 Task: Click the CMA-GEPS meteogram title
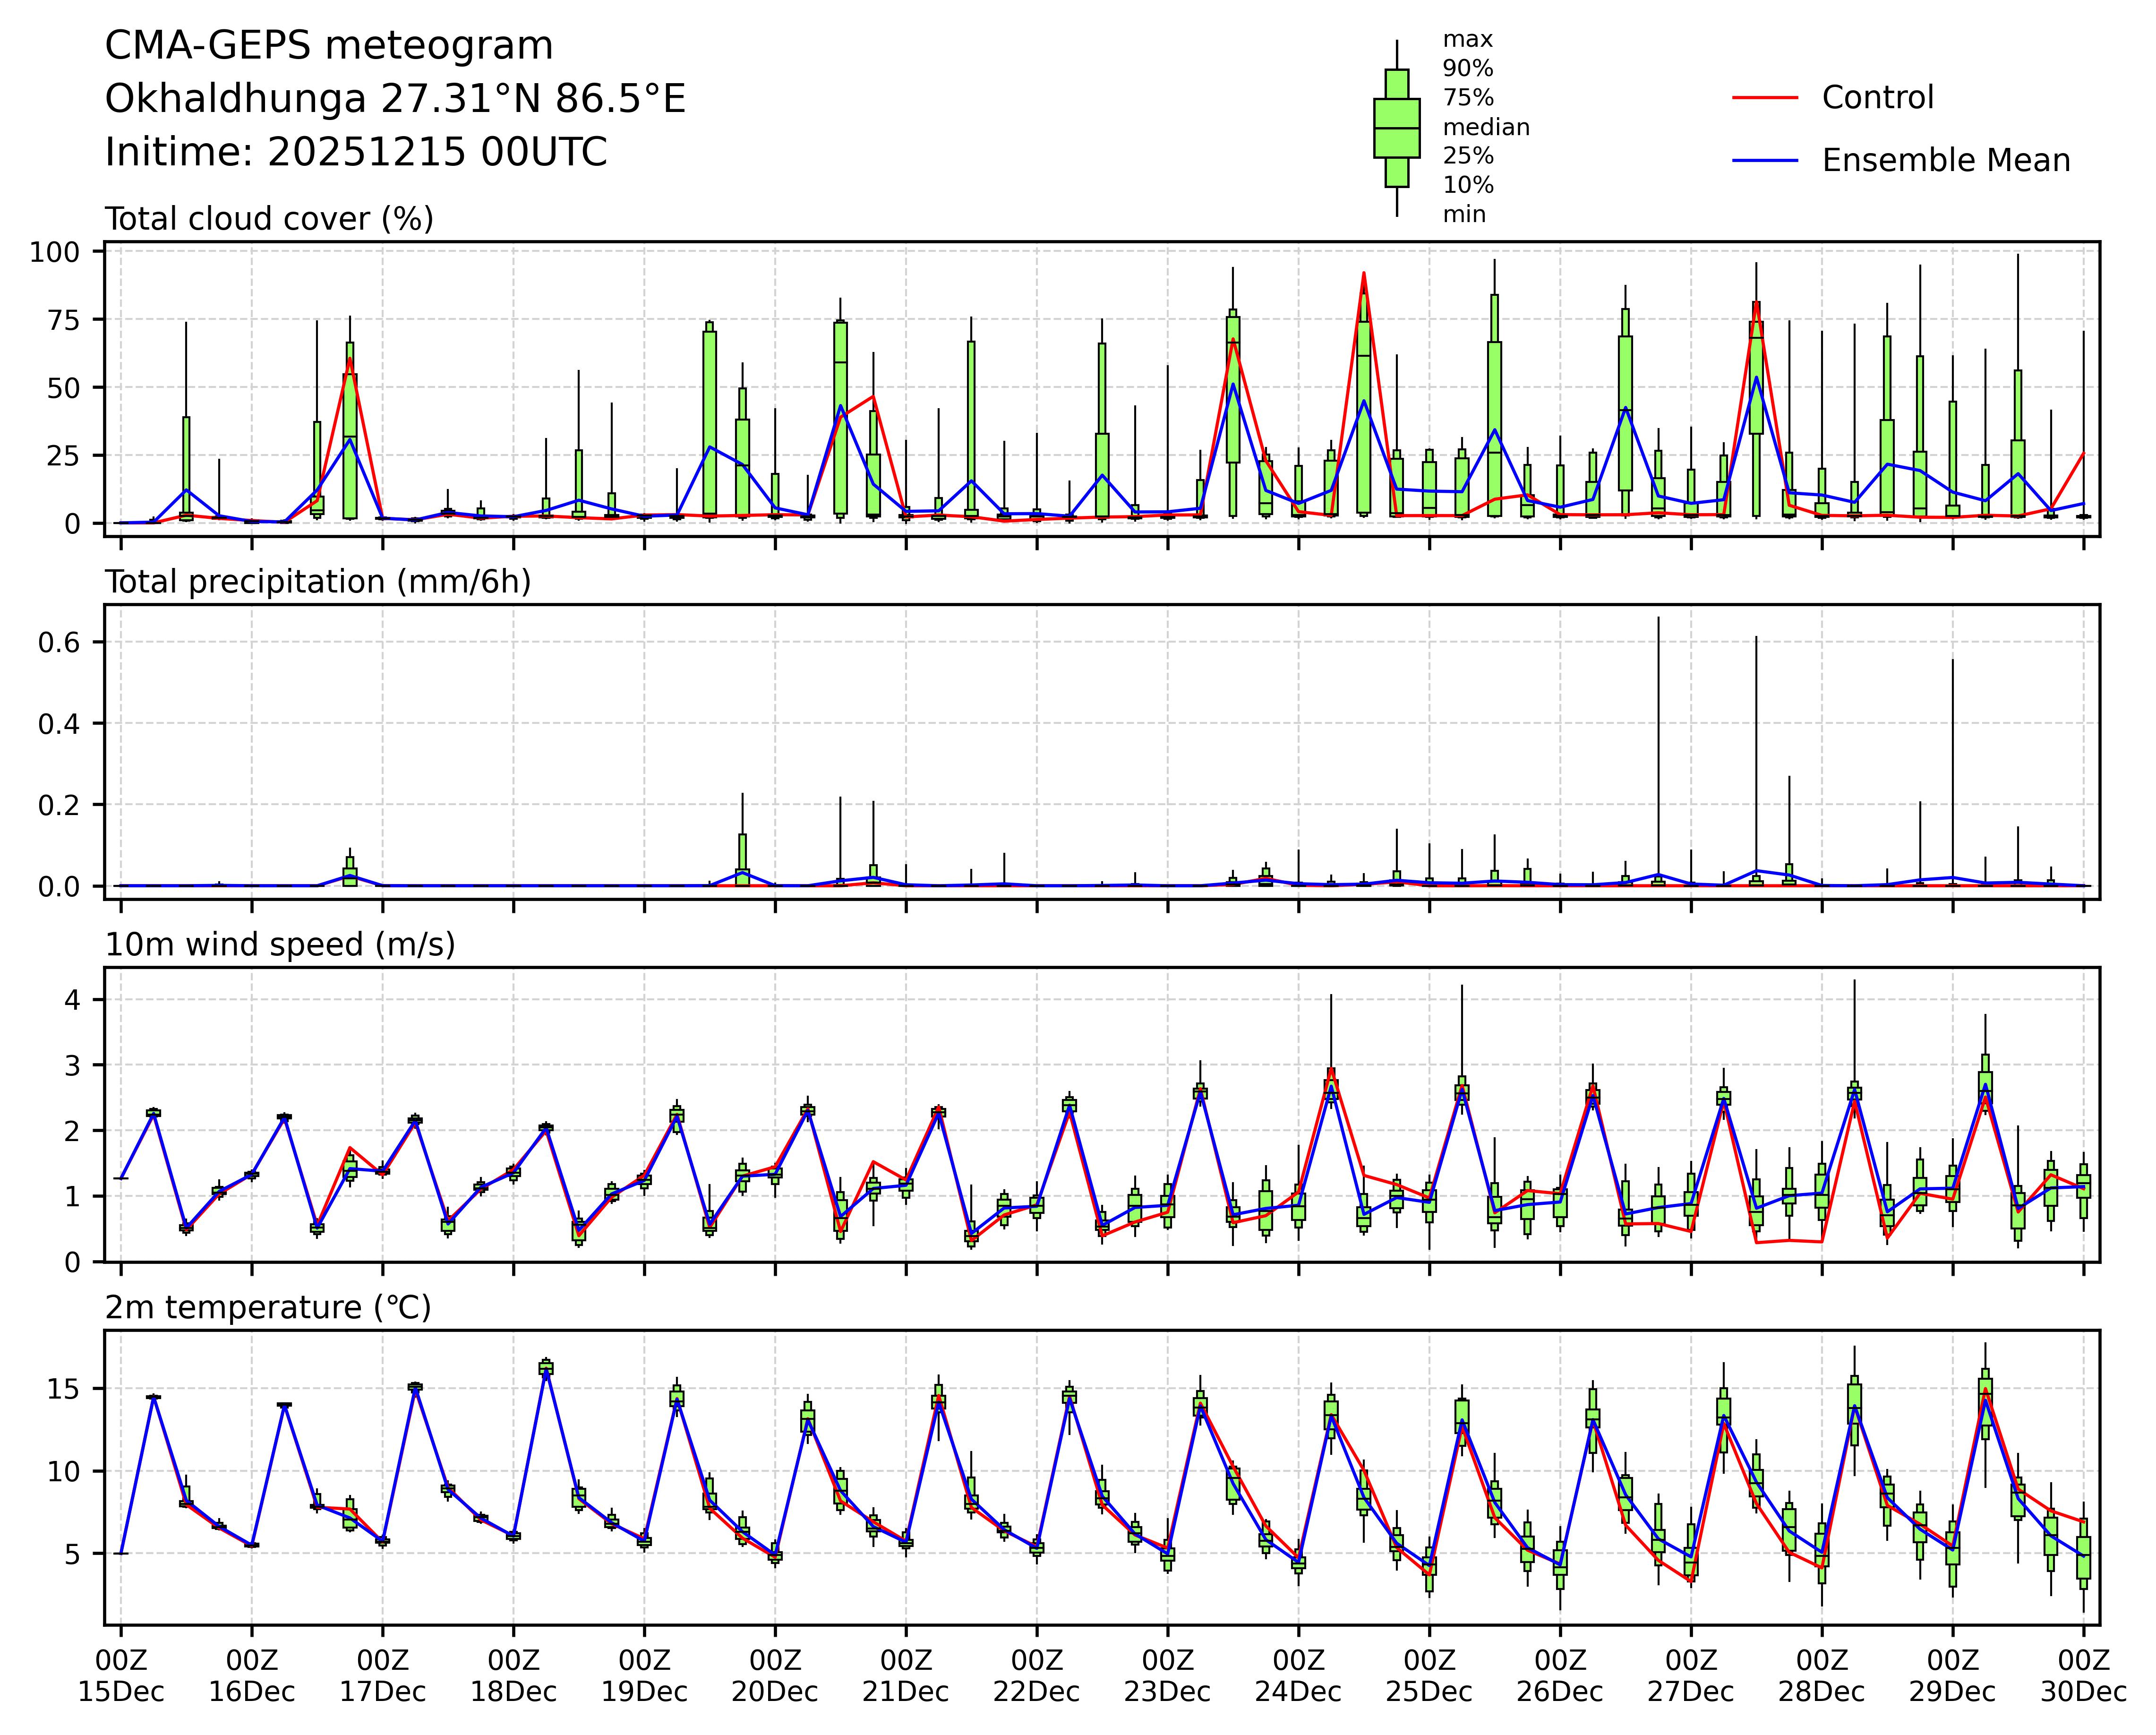pos(329,46)
